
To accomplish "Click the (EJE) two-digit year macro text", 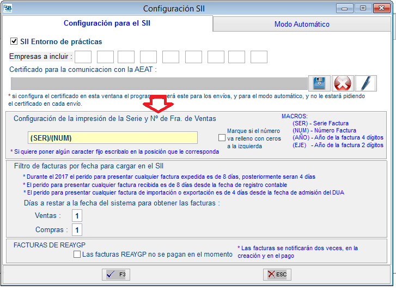I will coord(338,145).
